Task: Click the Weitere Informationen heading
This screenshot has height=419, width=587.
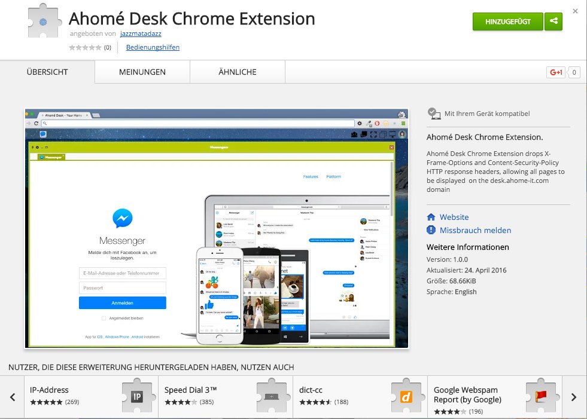Action: (x=467, y=247)
